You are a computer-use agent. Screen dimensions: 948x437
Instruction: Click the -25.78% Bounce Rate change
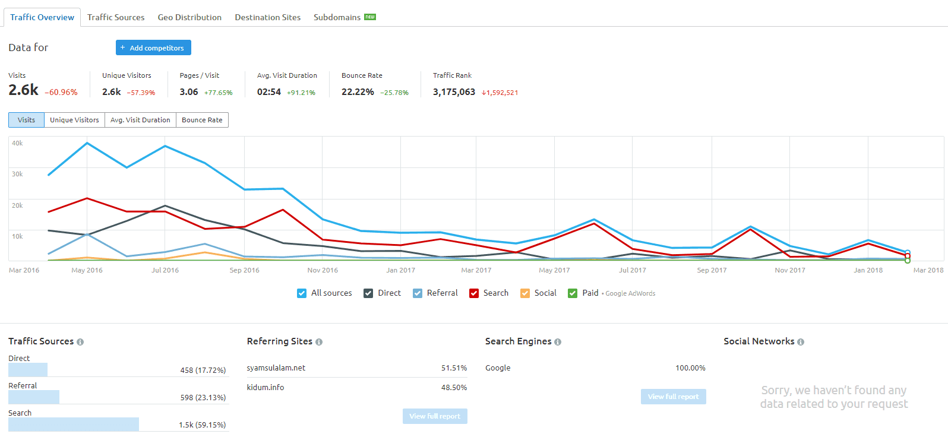tap(394, 93)
